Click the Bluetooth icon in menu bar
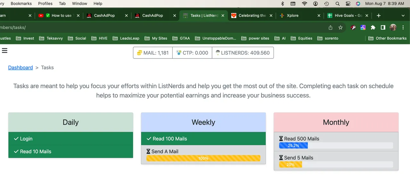Screen dimensions: 410x185 pyautogui.click(x=283, y=4)
